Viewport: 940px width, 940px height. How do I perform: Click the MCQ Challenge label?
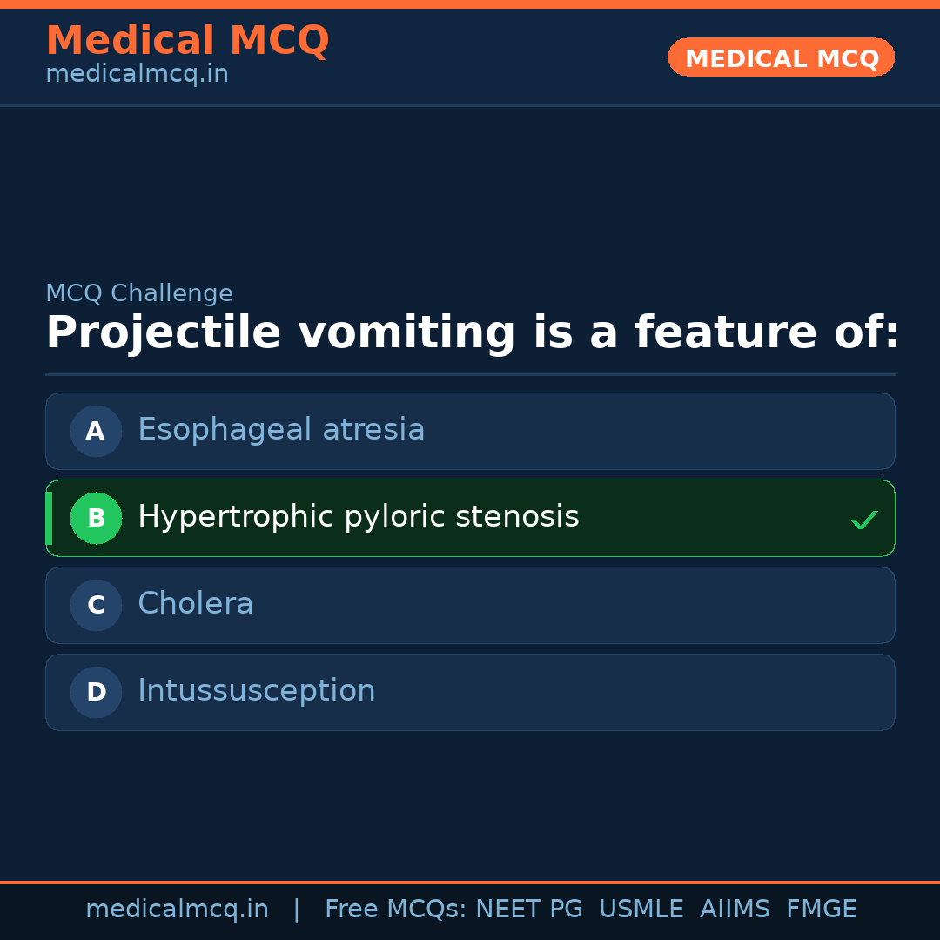139,294
